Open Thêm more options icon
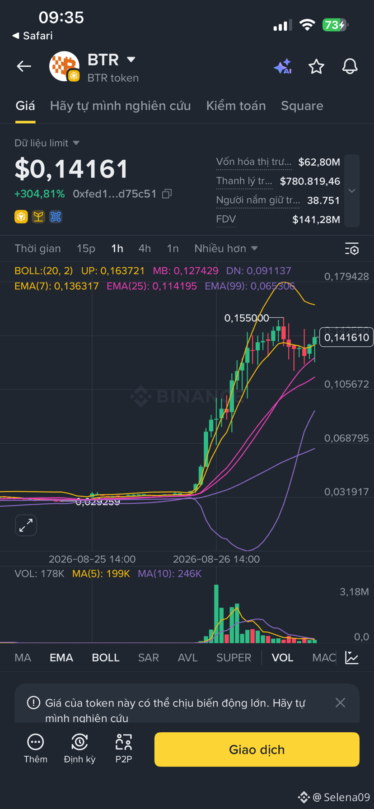 pos(35,742)
